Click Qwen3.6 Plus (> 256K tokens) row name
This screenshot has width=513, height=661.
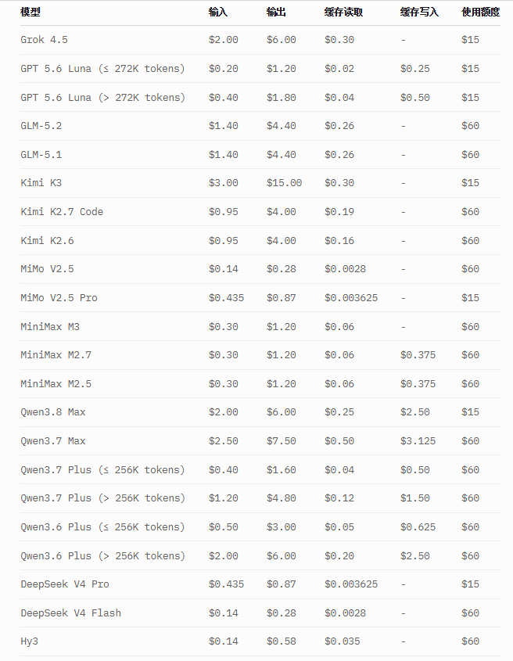[102, 555]
